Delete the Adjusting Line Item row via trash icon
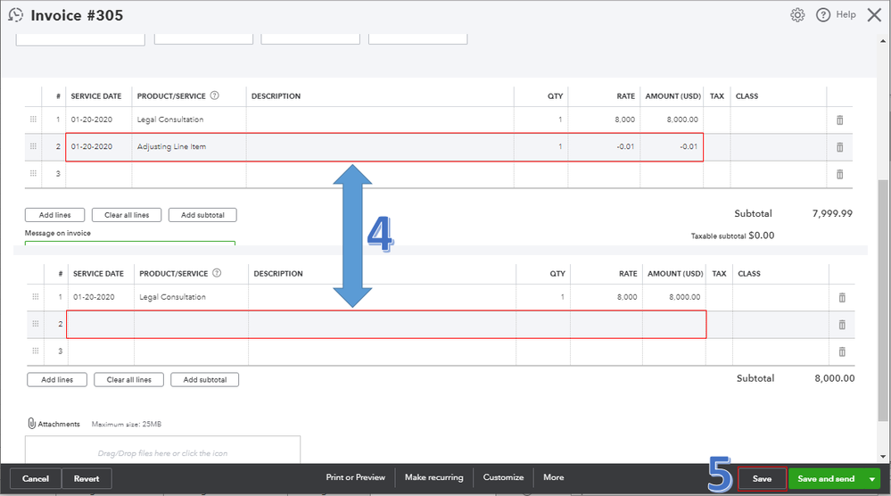Viewport: 891px width, 496px height. pyautogui.click(x=839, y=147)
